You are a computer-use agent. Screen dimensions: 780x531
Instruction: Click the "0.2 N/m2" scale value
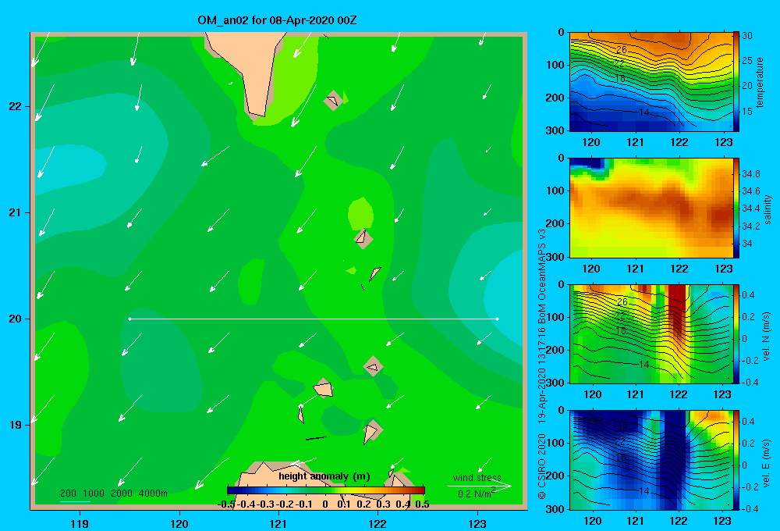click(477, 494)
